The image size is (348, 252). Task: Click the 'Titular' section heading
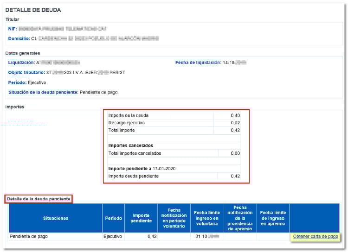pyautogui.click(x=12, y=19)
